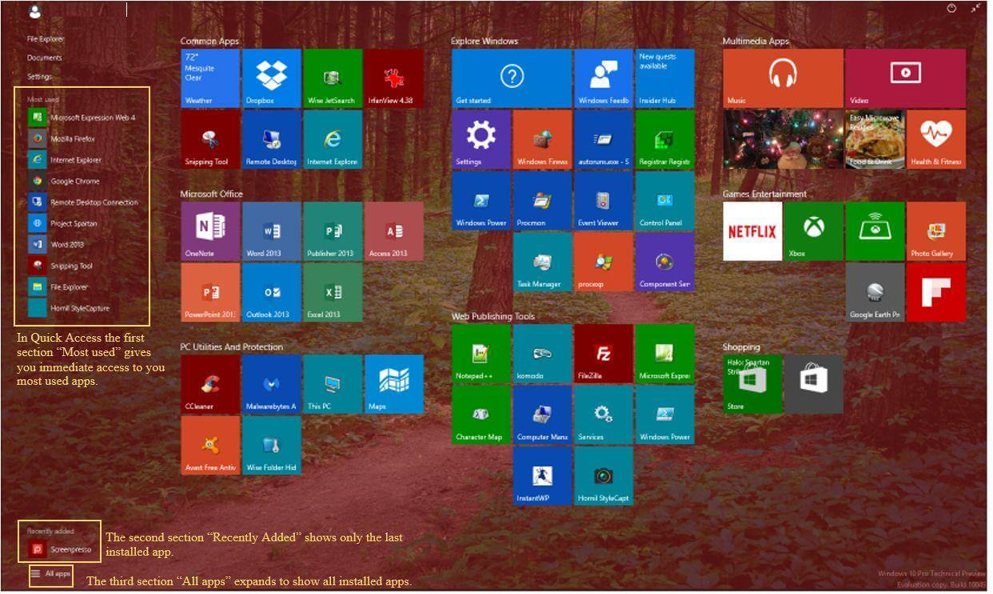
Task: Open the Food & Drink tile
Action: coord(875,140)
